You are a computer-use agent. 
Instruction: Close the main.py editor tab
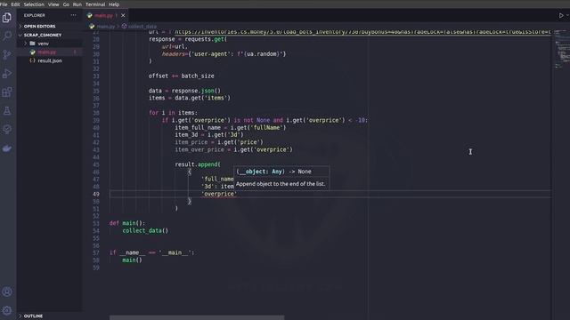[x=123, y=15]
